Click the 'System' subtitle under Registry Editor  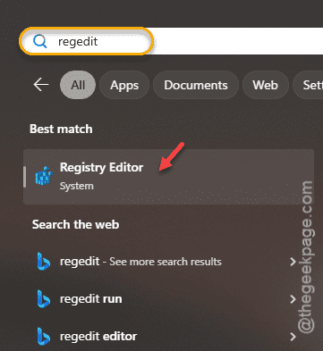(77, 186)
